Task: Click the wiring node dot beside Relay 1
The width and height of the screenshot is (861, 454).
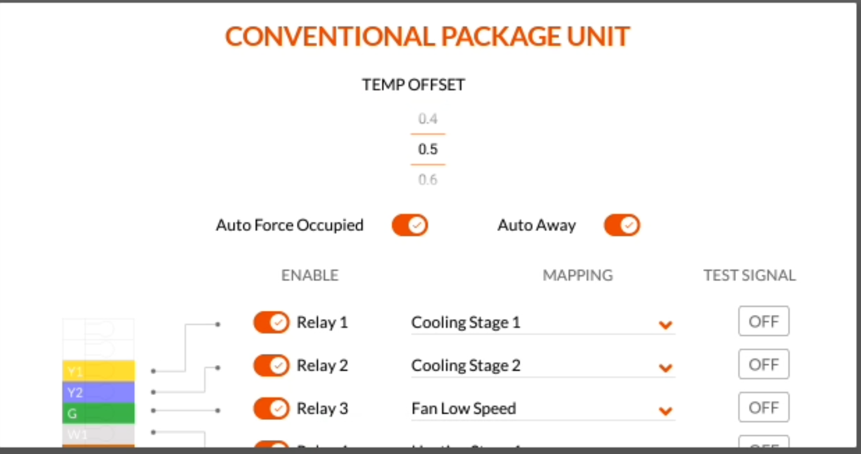Action: (x=218, y=324)
